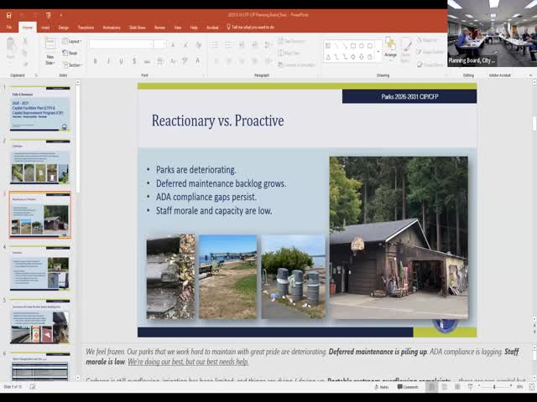Collapse the ribbon with the chevron
This screenshot has width=537, height=402.
point(530,75)
